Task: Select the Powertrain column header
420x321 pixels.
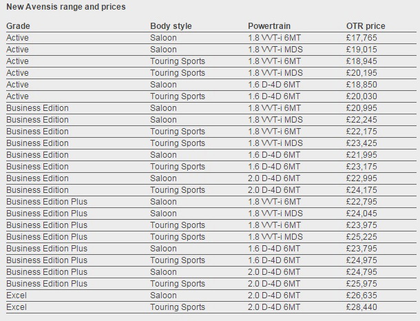Action: 269,26
